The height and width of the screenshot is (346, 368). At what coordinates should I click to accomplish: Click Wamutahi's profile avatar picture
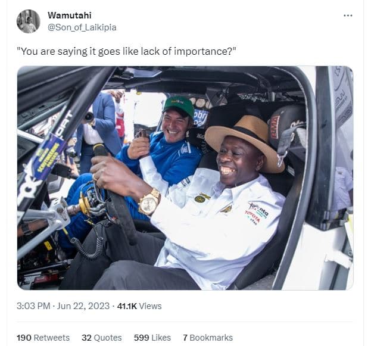click(x=29, y=21)
